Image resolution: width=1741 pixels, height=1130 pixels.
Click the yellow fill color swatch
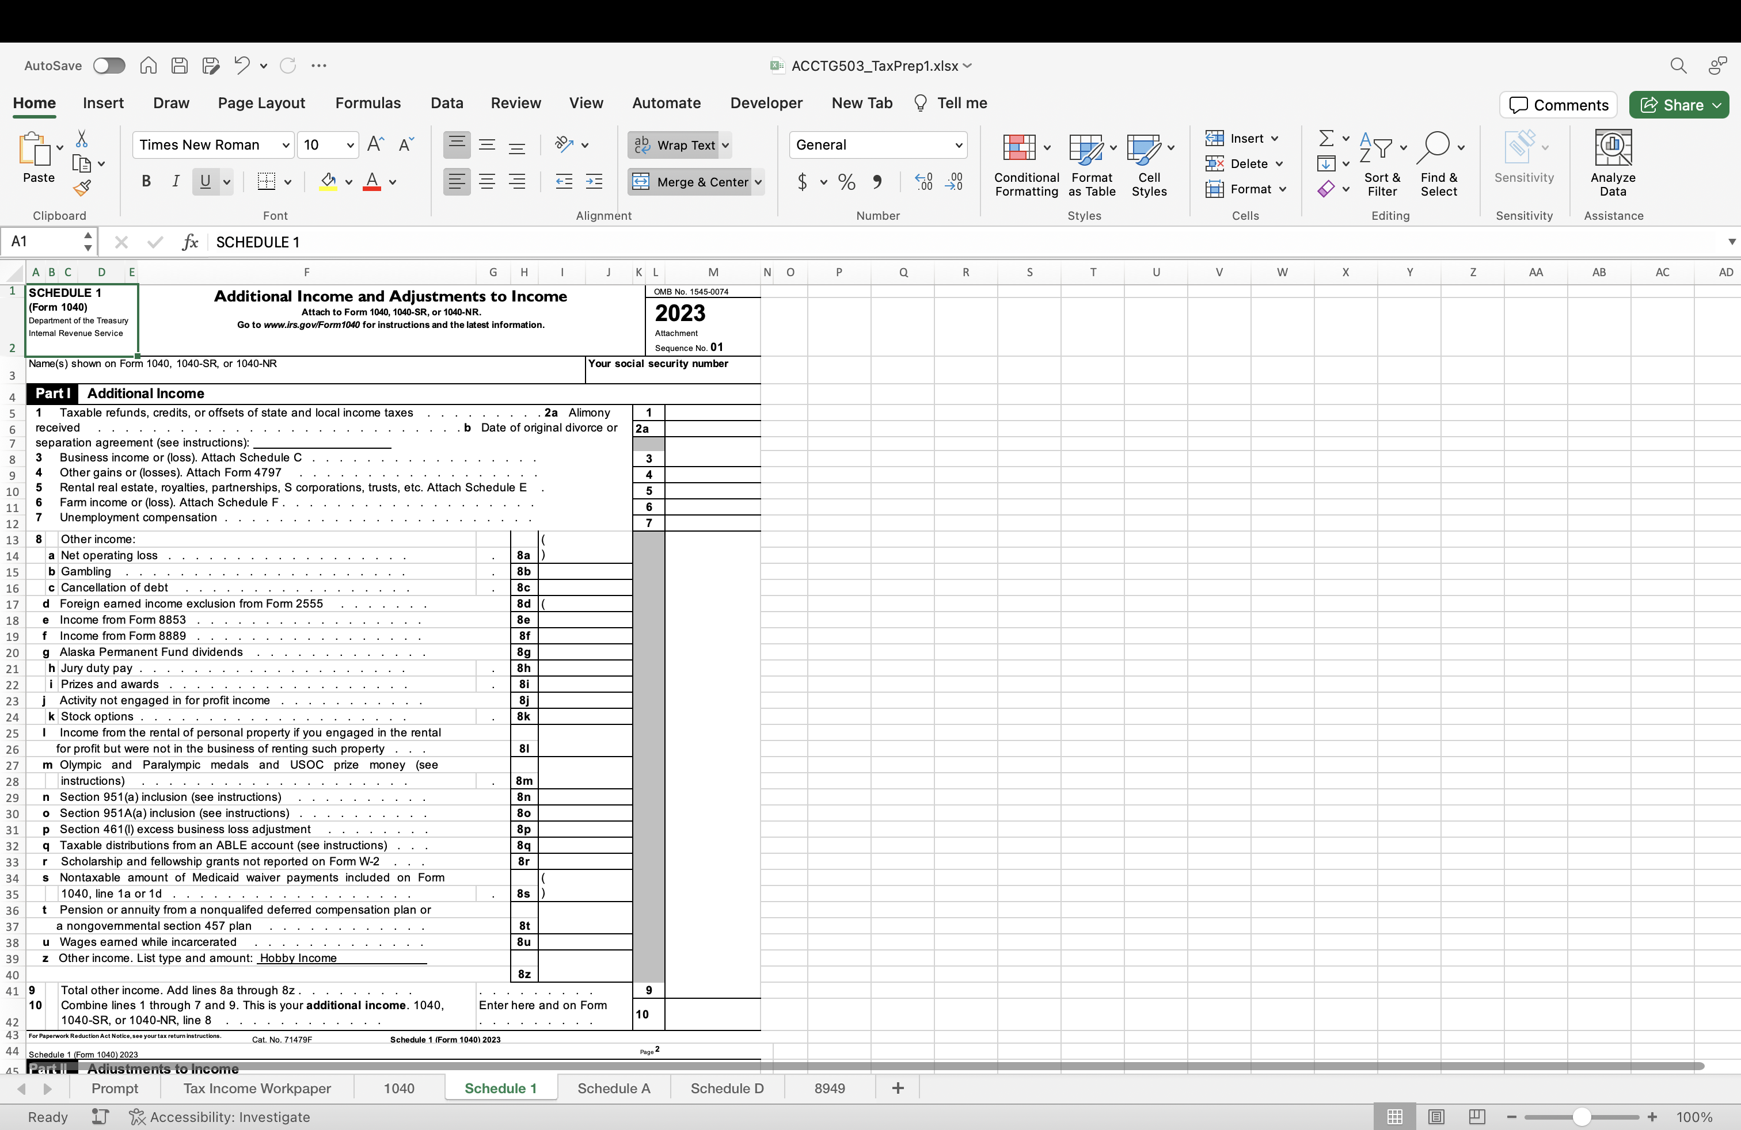tap(328, 182)
